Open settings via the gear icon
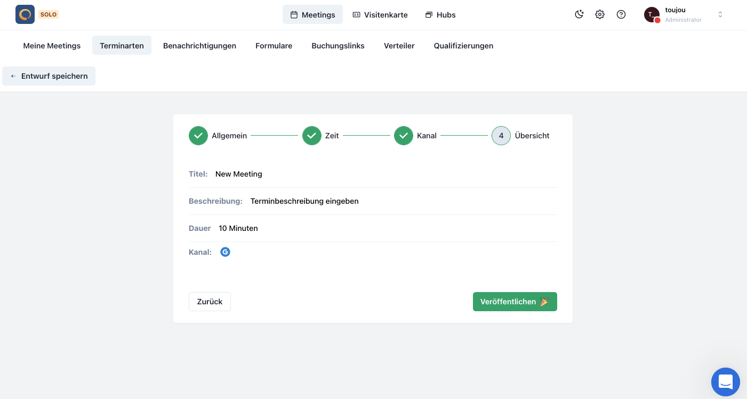Image resolution: width=747 pixels, height=399 pixels. point(600,14)
